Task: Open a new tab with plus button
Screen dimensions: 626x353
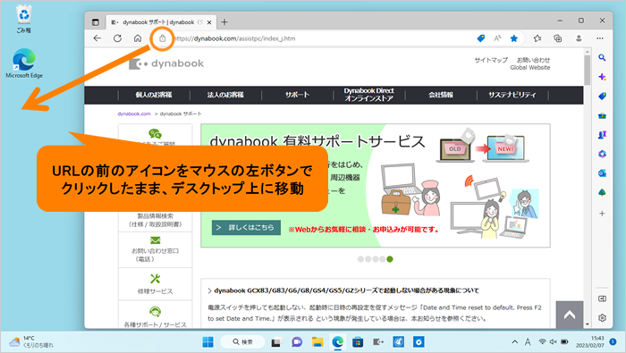Action: (x=224, y=22)
